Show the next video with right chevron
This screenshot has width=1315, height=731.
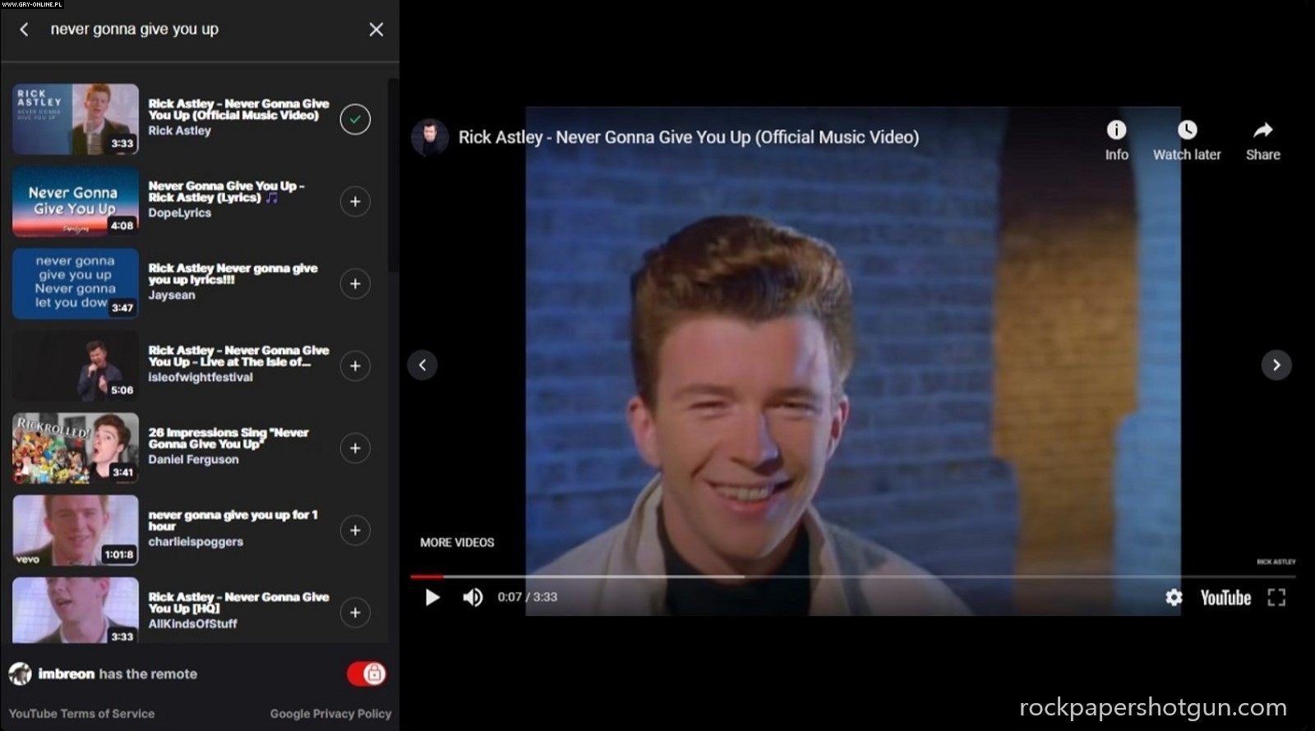coord(1276,365)
